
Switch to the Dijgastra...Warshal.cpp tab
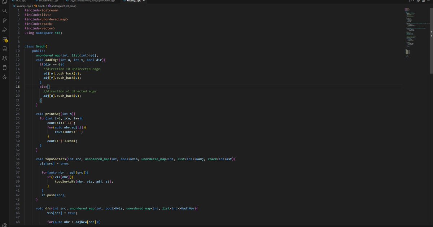(x=92, y=1)
